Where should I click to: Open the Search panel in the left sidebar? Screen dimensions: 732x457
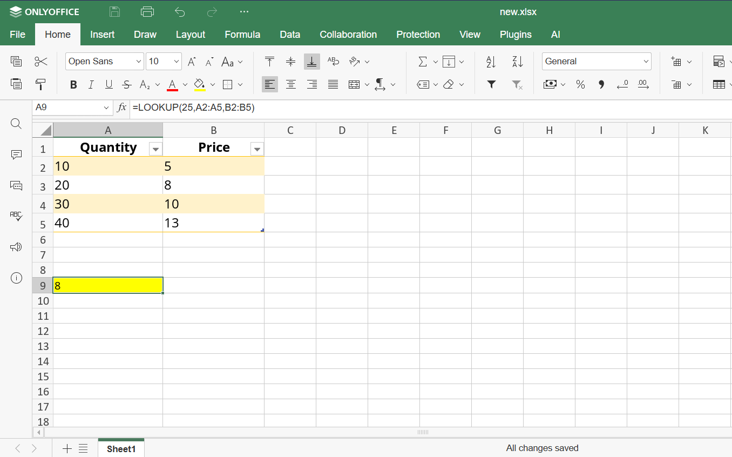tap(16, 124)
